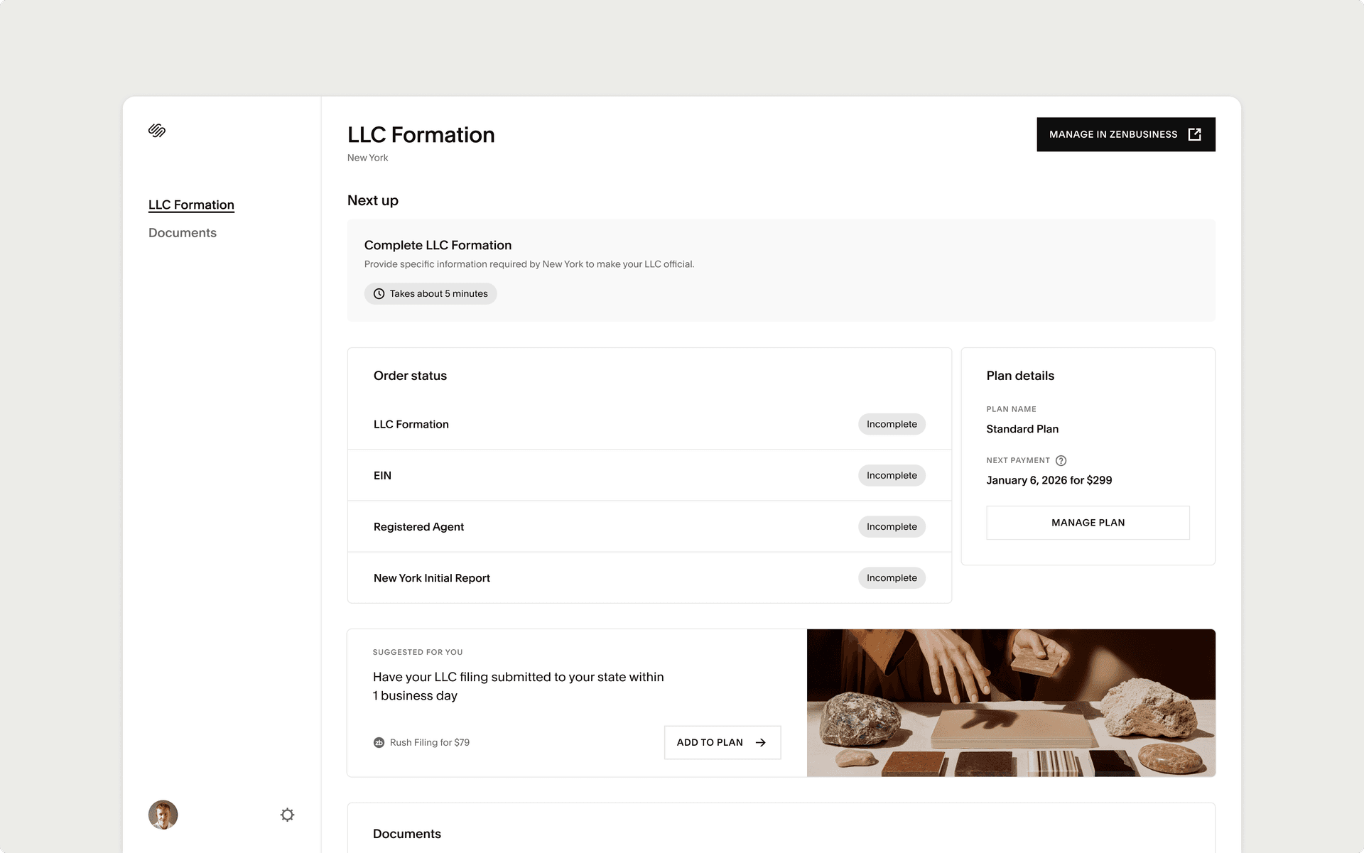This screenshot has height=853, width=1364.
Task: Click the Next Payment label
Action: click(1018, 460)
